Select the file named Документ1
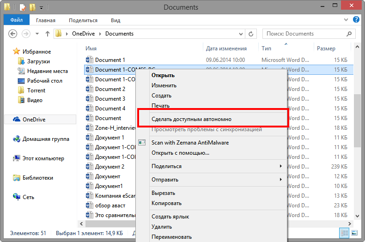365x242 pixels. pyautogui.click(x=109, y=186)
